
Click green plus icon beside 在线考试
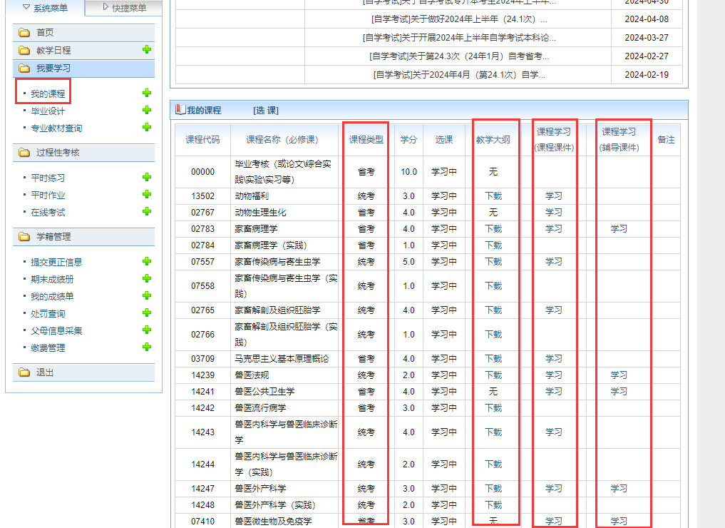pos(147,212)
